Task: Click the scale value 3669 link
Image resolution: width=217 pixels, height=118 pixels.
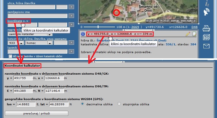Action: [x=135, y=27]
